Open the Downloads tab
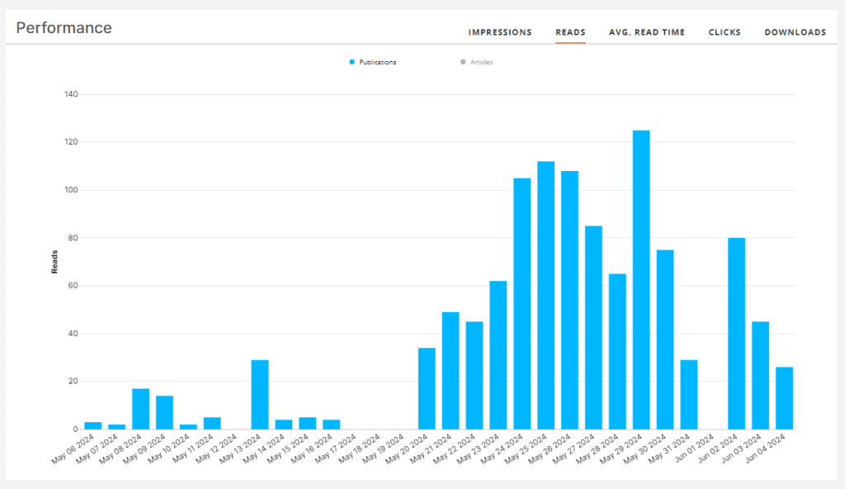Viewport: 845px width, 489px height. click(795, 32)
